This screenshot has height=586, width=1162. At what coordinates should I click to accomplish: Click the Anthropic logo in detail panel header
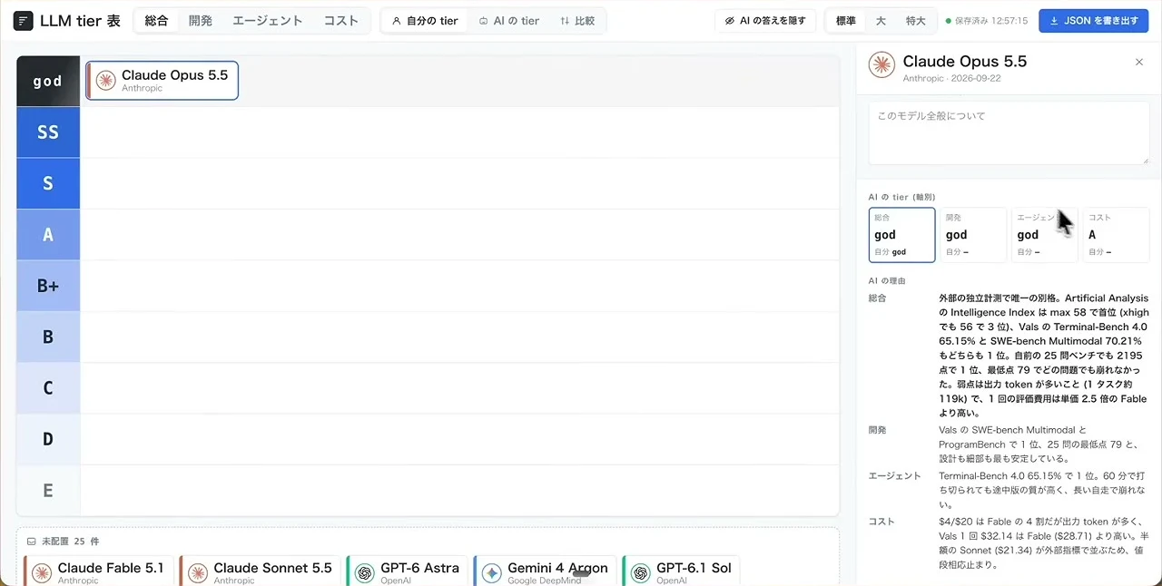(881, 65)
